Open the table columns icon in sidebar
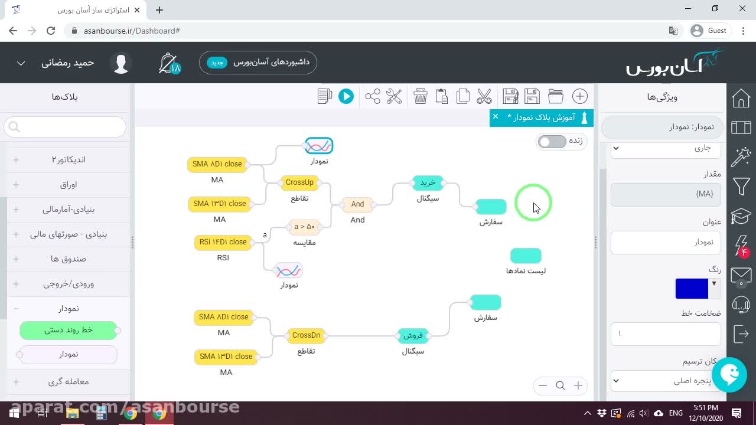 [741, 127]
